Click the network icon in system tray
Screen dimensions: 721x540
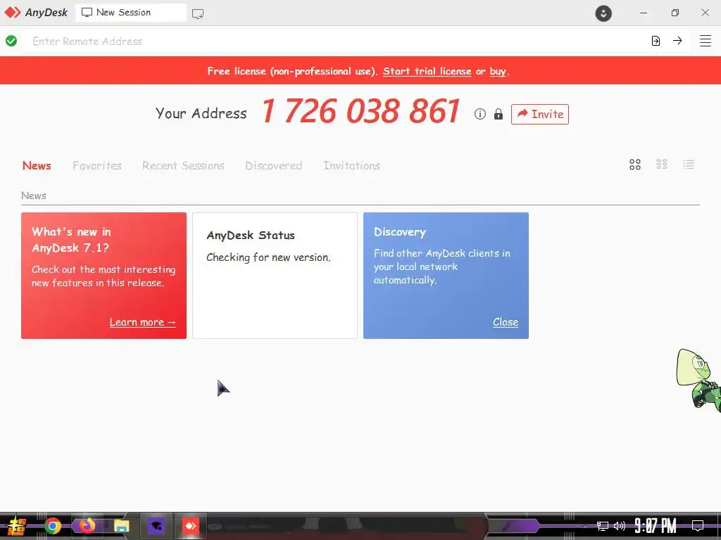pos(603,526)
